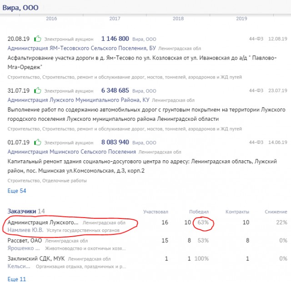This screenshot has width=291, height=282.
Task: Click win rate 53% for Рассвет
Action: 203,241
